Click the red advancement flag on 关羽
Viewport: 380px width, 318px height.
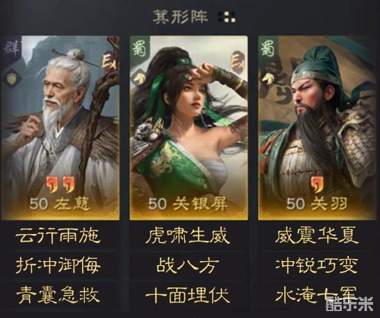point(318,185)
